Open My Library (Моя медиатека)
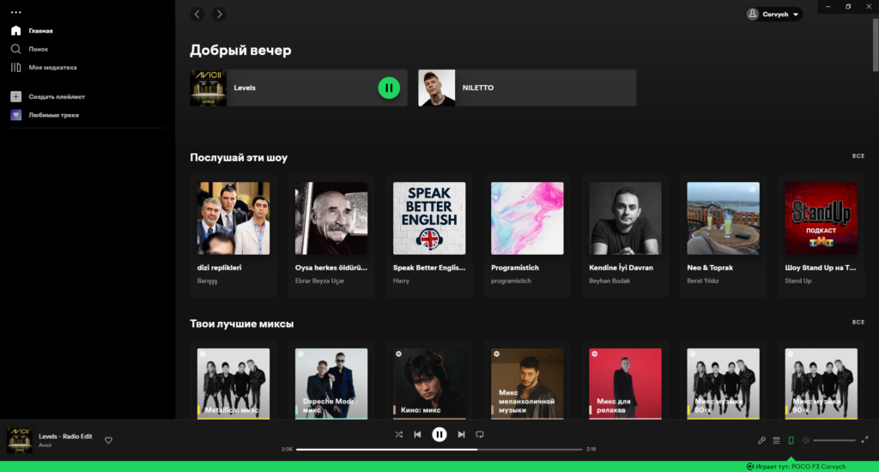The image size is (879, 472). (x=52, y=67)
